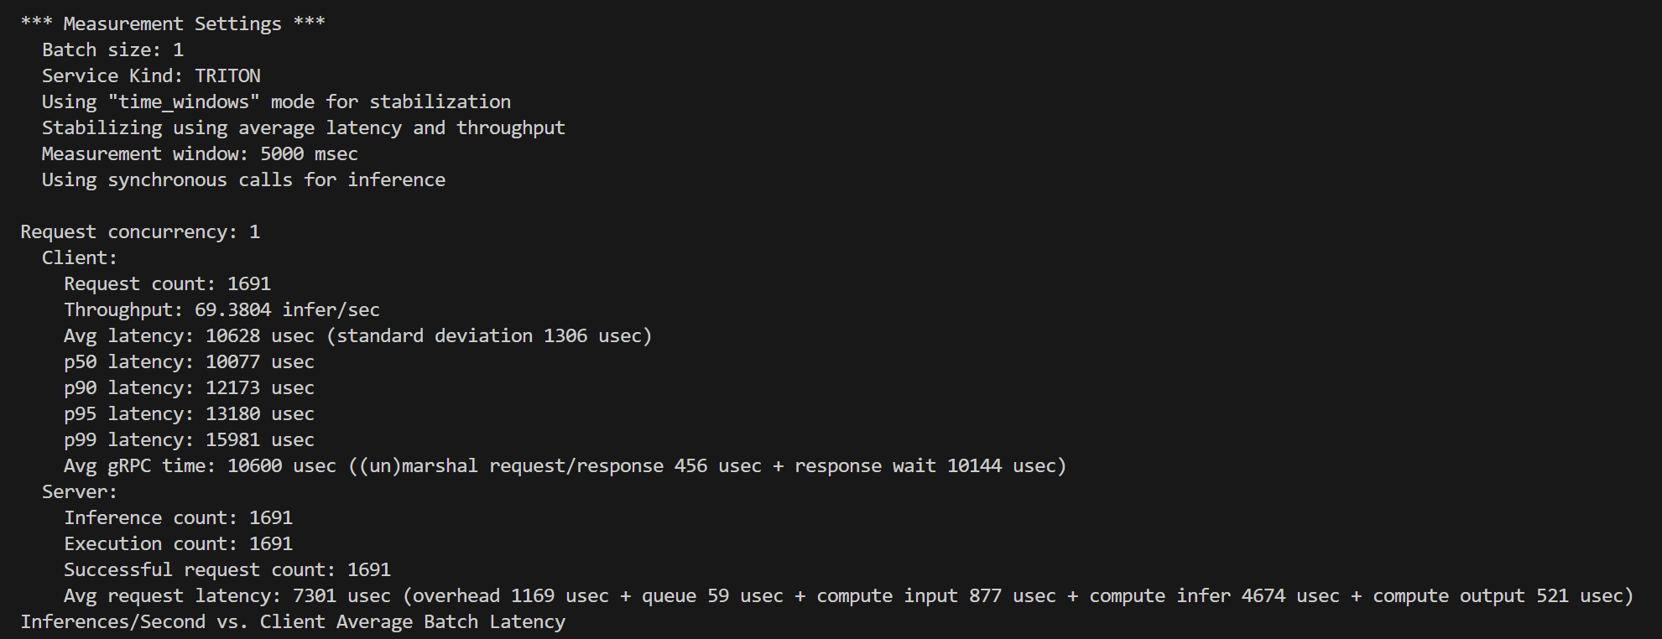Image resolution: width=1662 pixels, height=639 pixels.
Task: Click the p50 latency line
Action: 189,361
